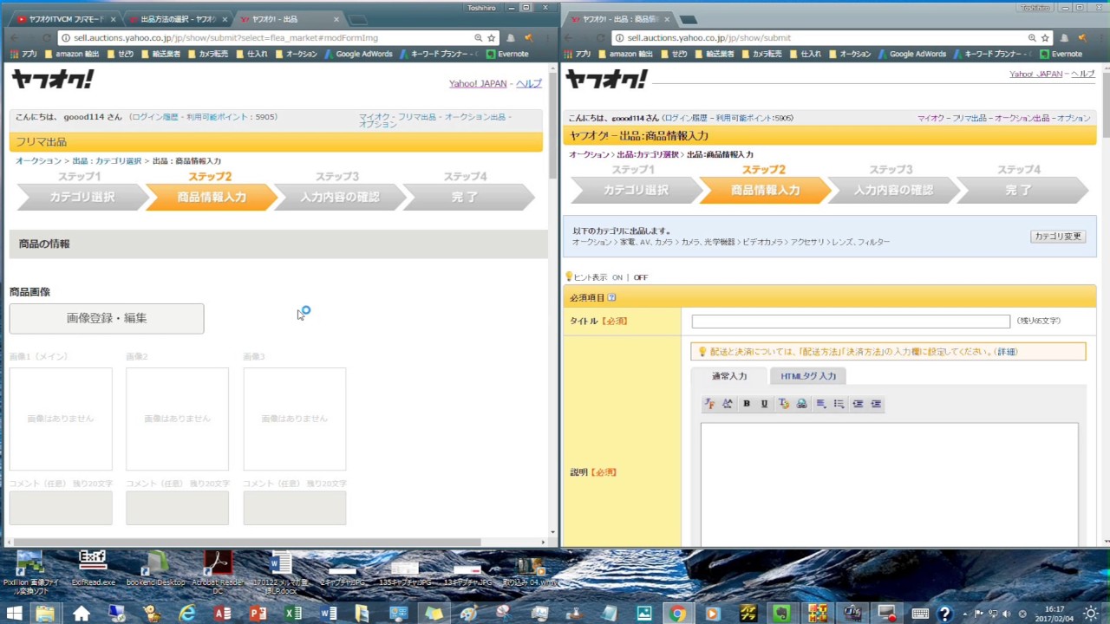The image size is (1110, 624).
Task: Switch to the 通常入力 tab
Action: tap(729, 376)
